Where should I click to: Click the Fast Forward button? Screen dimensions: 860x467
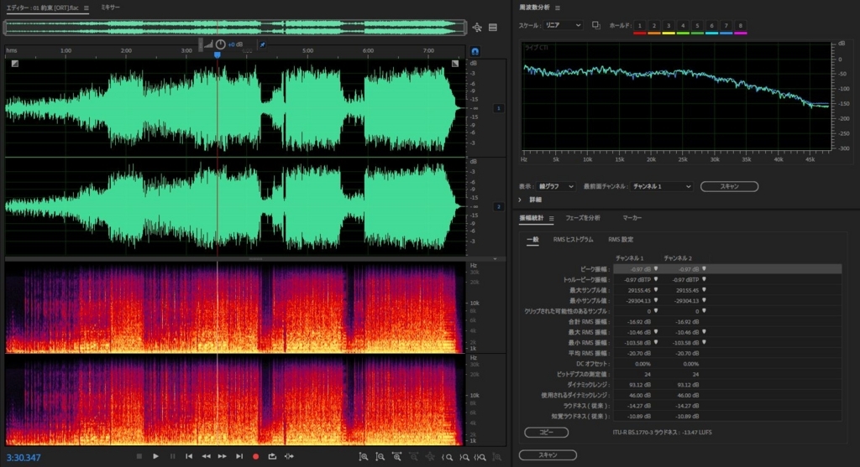click(222, 456)
